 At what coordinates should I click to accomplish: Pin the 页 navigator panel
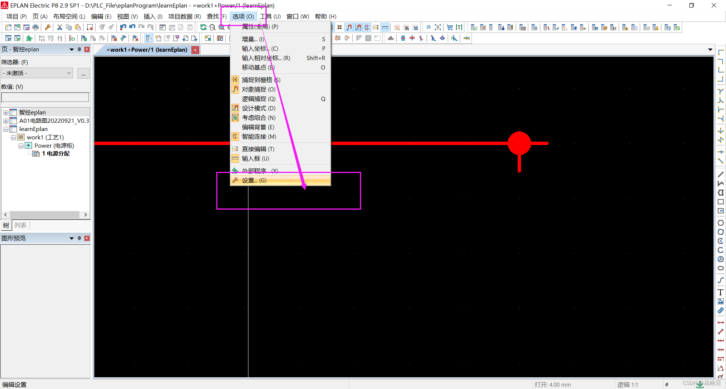[79, 49]
